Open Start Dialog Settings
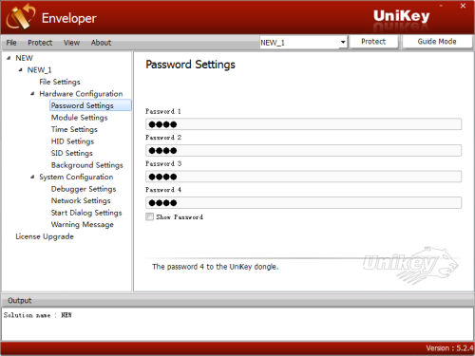475x356 pixels. pos(86,213)
